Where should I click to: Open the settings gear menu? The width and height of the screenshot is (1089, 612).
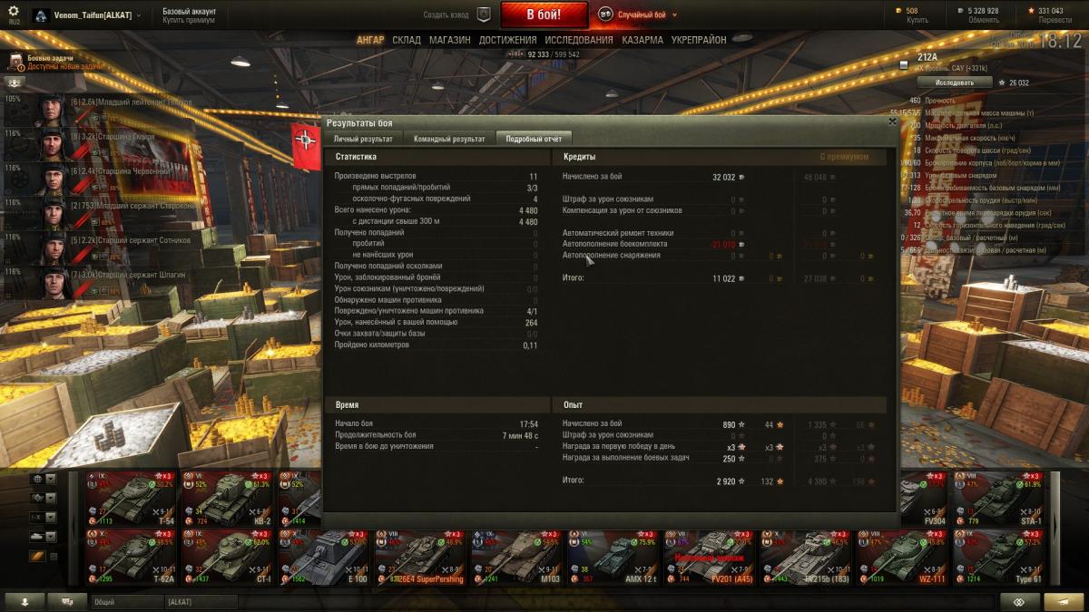(14, 10)
